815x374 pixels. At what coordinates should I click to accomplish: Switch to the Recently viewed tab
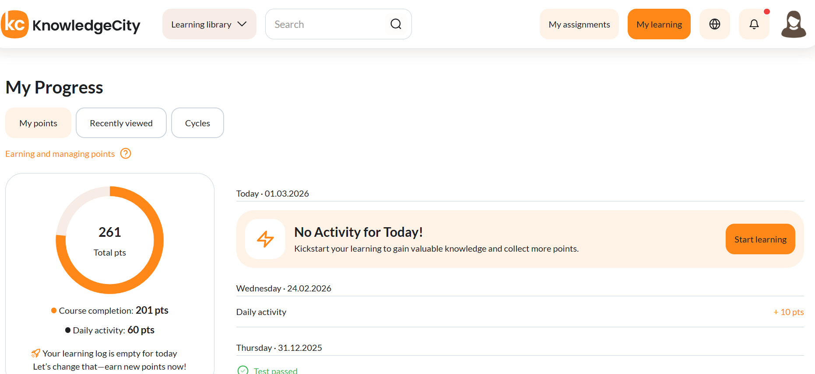pyautogui.click(x=121, y=123)
